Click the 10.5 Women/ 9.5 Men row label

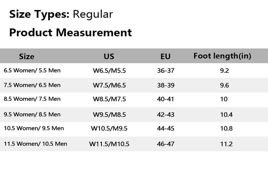34,128
